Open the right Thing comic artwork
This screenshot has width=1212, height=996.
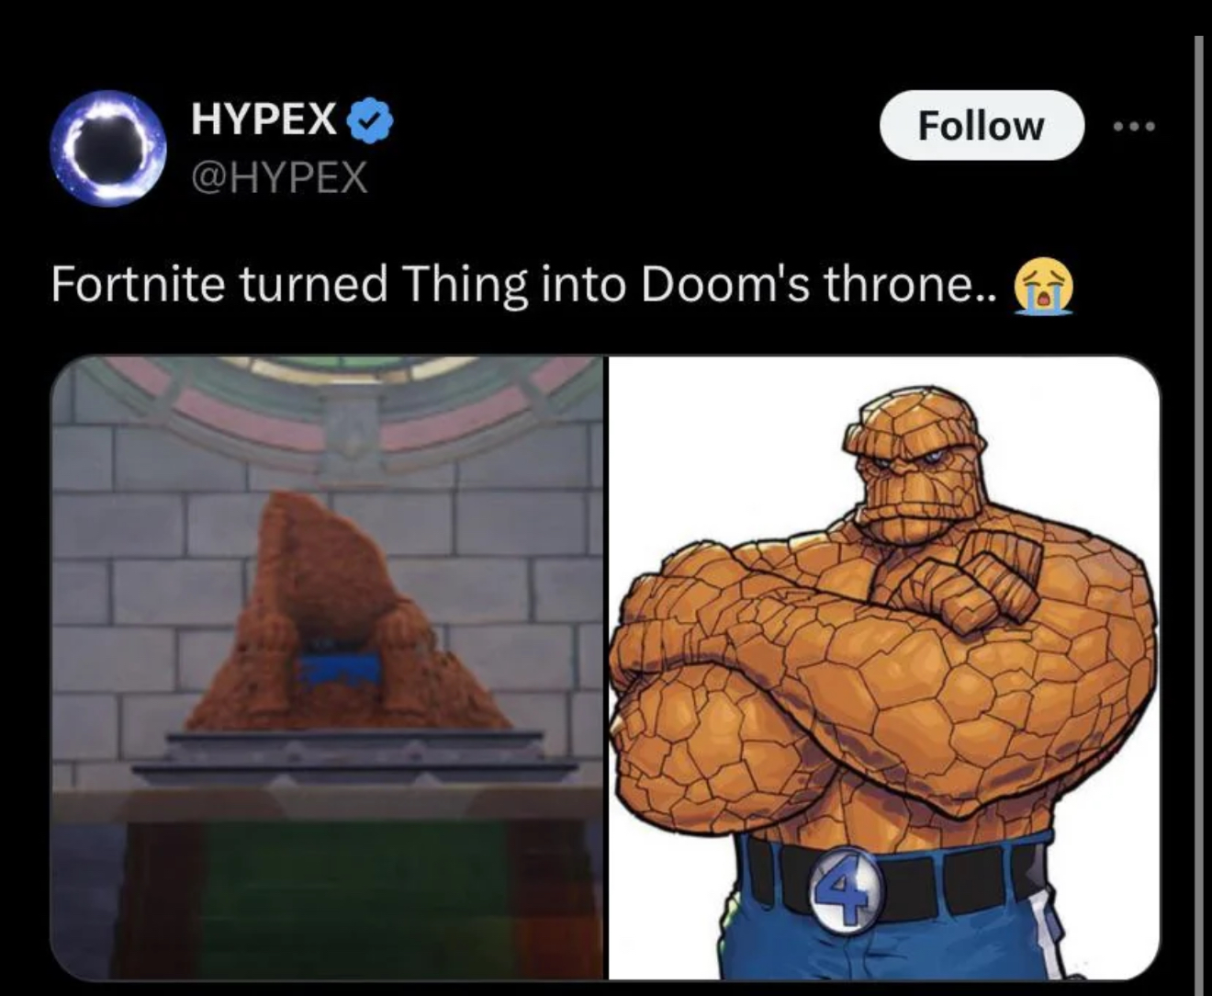coord(884,667)
